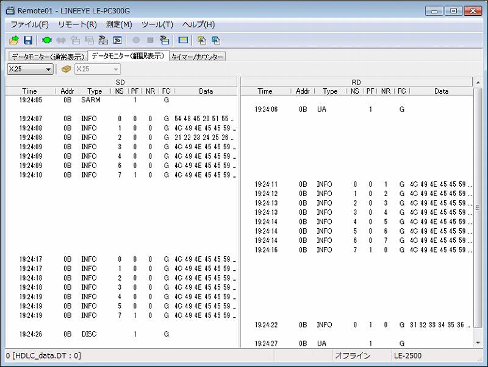Click the Data column header in SD pane

click(206, 91)
